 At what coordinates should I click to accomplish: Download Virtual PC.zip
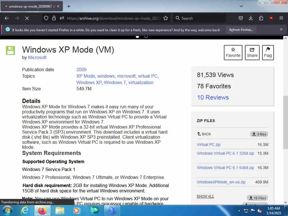tap(208, 145)
